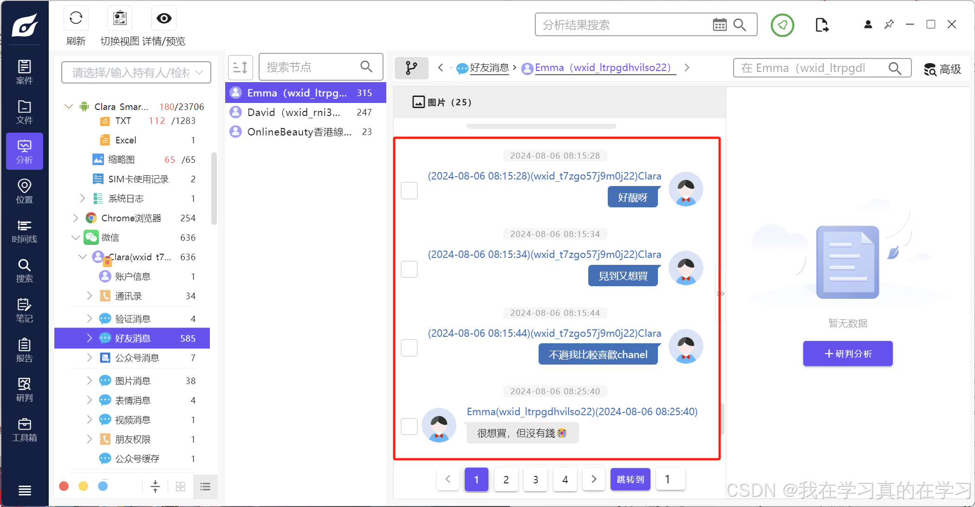Click the 研判分析 button
975x507 pixels.
(x=847, y=353)
